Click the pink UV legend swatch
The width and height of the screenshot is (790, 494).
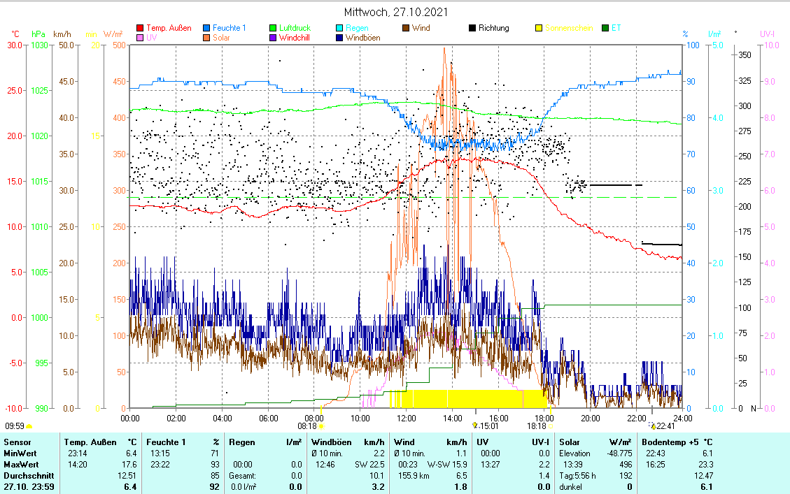tap(140, 38)
